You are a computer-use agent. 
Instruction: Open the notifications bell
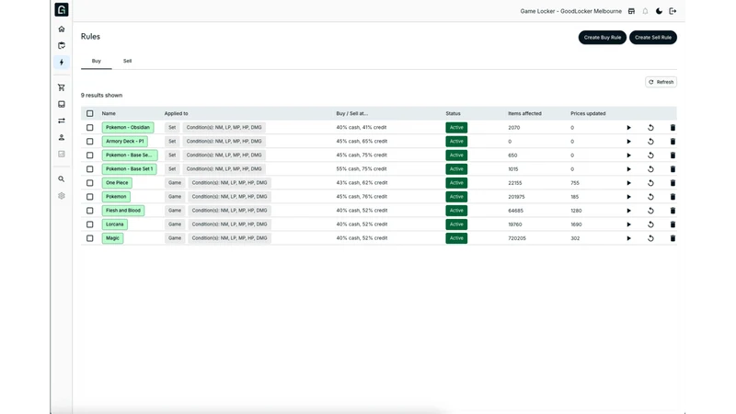[646, 11]
